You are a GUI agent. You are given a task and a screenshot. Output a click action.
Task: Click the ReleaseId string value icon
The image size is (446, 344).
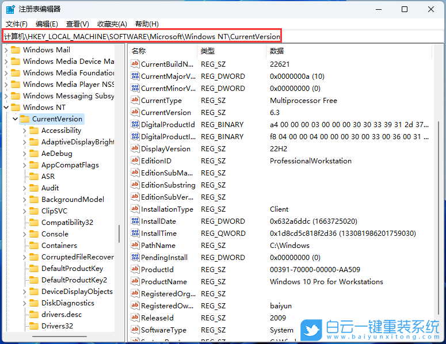135,318
